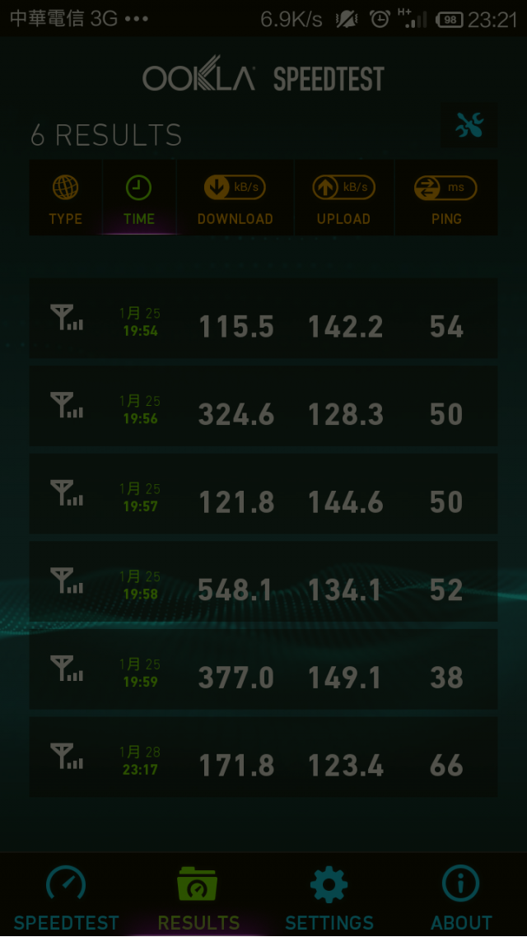Open the 19:54 result with 115.5 download
Viewport: 527px width, 937px height.
point(263,319)
